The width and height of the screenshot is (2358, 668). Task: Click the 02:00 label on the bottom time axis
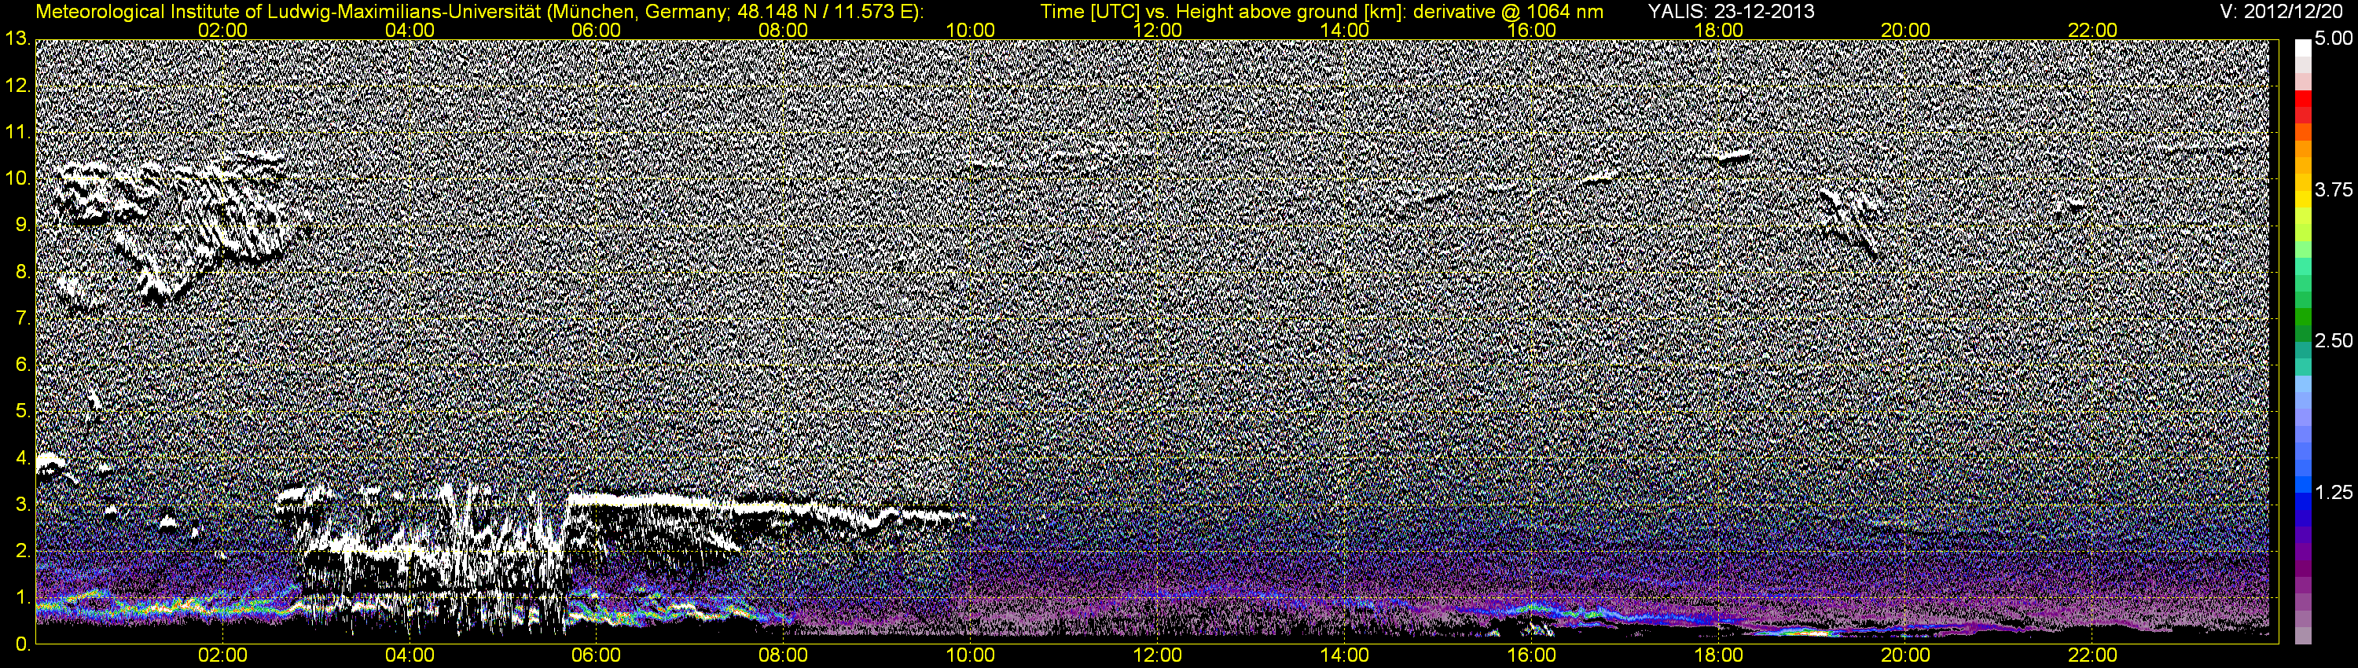point(222,655)
